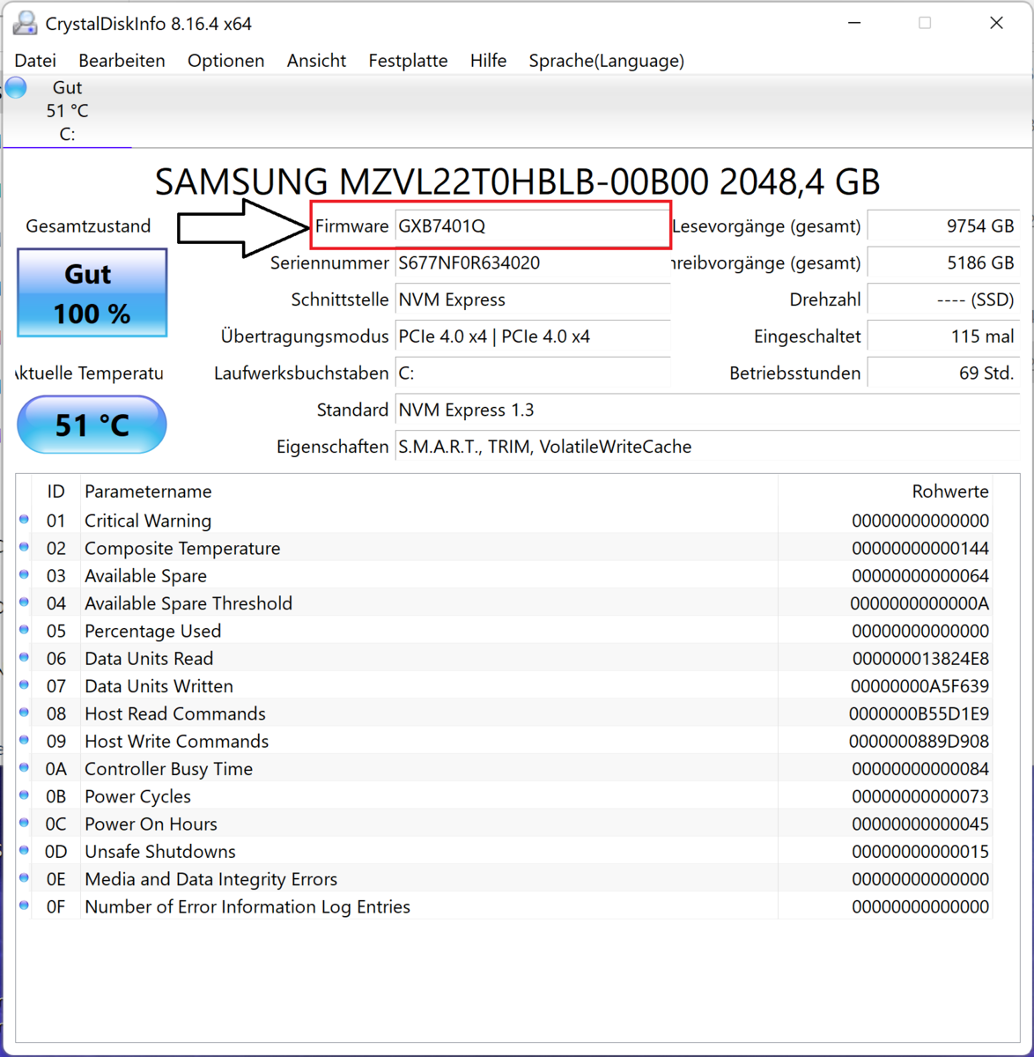This screenshot has width=1034, height=1057.
Task: Click the total reads value 9754 GB
Action: point(944,226)
